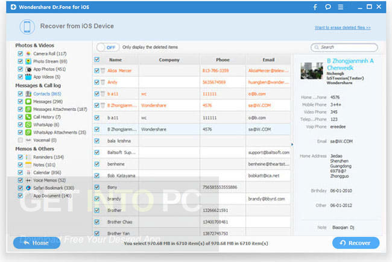The width and height of the screenshot is (392, 262).
Task: Uncheck the Calendar (856) checkbox
Action: pyautogui.click(x=21, y=172)
